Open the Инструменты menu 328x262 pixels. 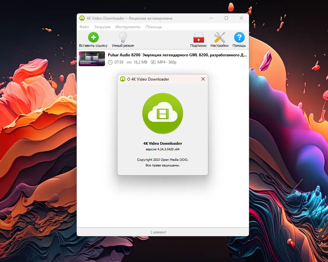tap(128, 27)
